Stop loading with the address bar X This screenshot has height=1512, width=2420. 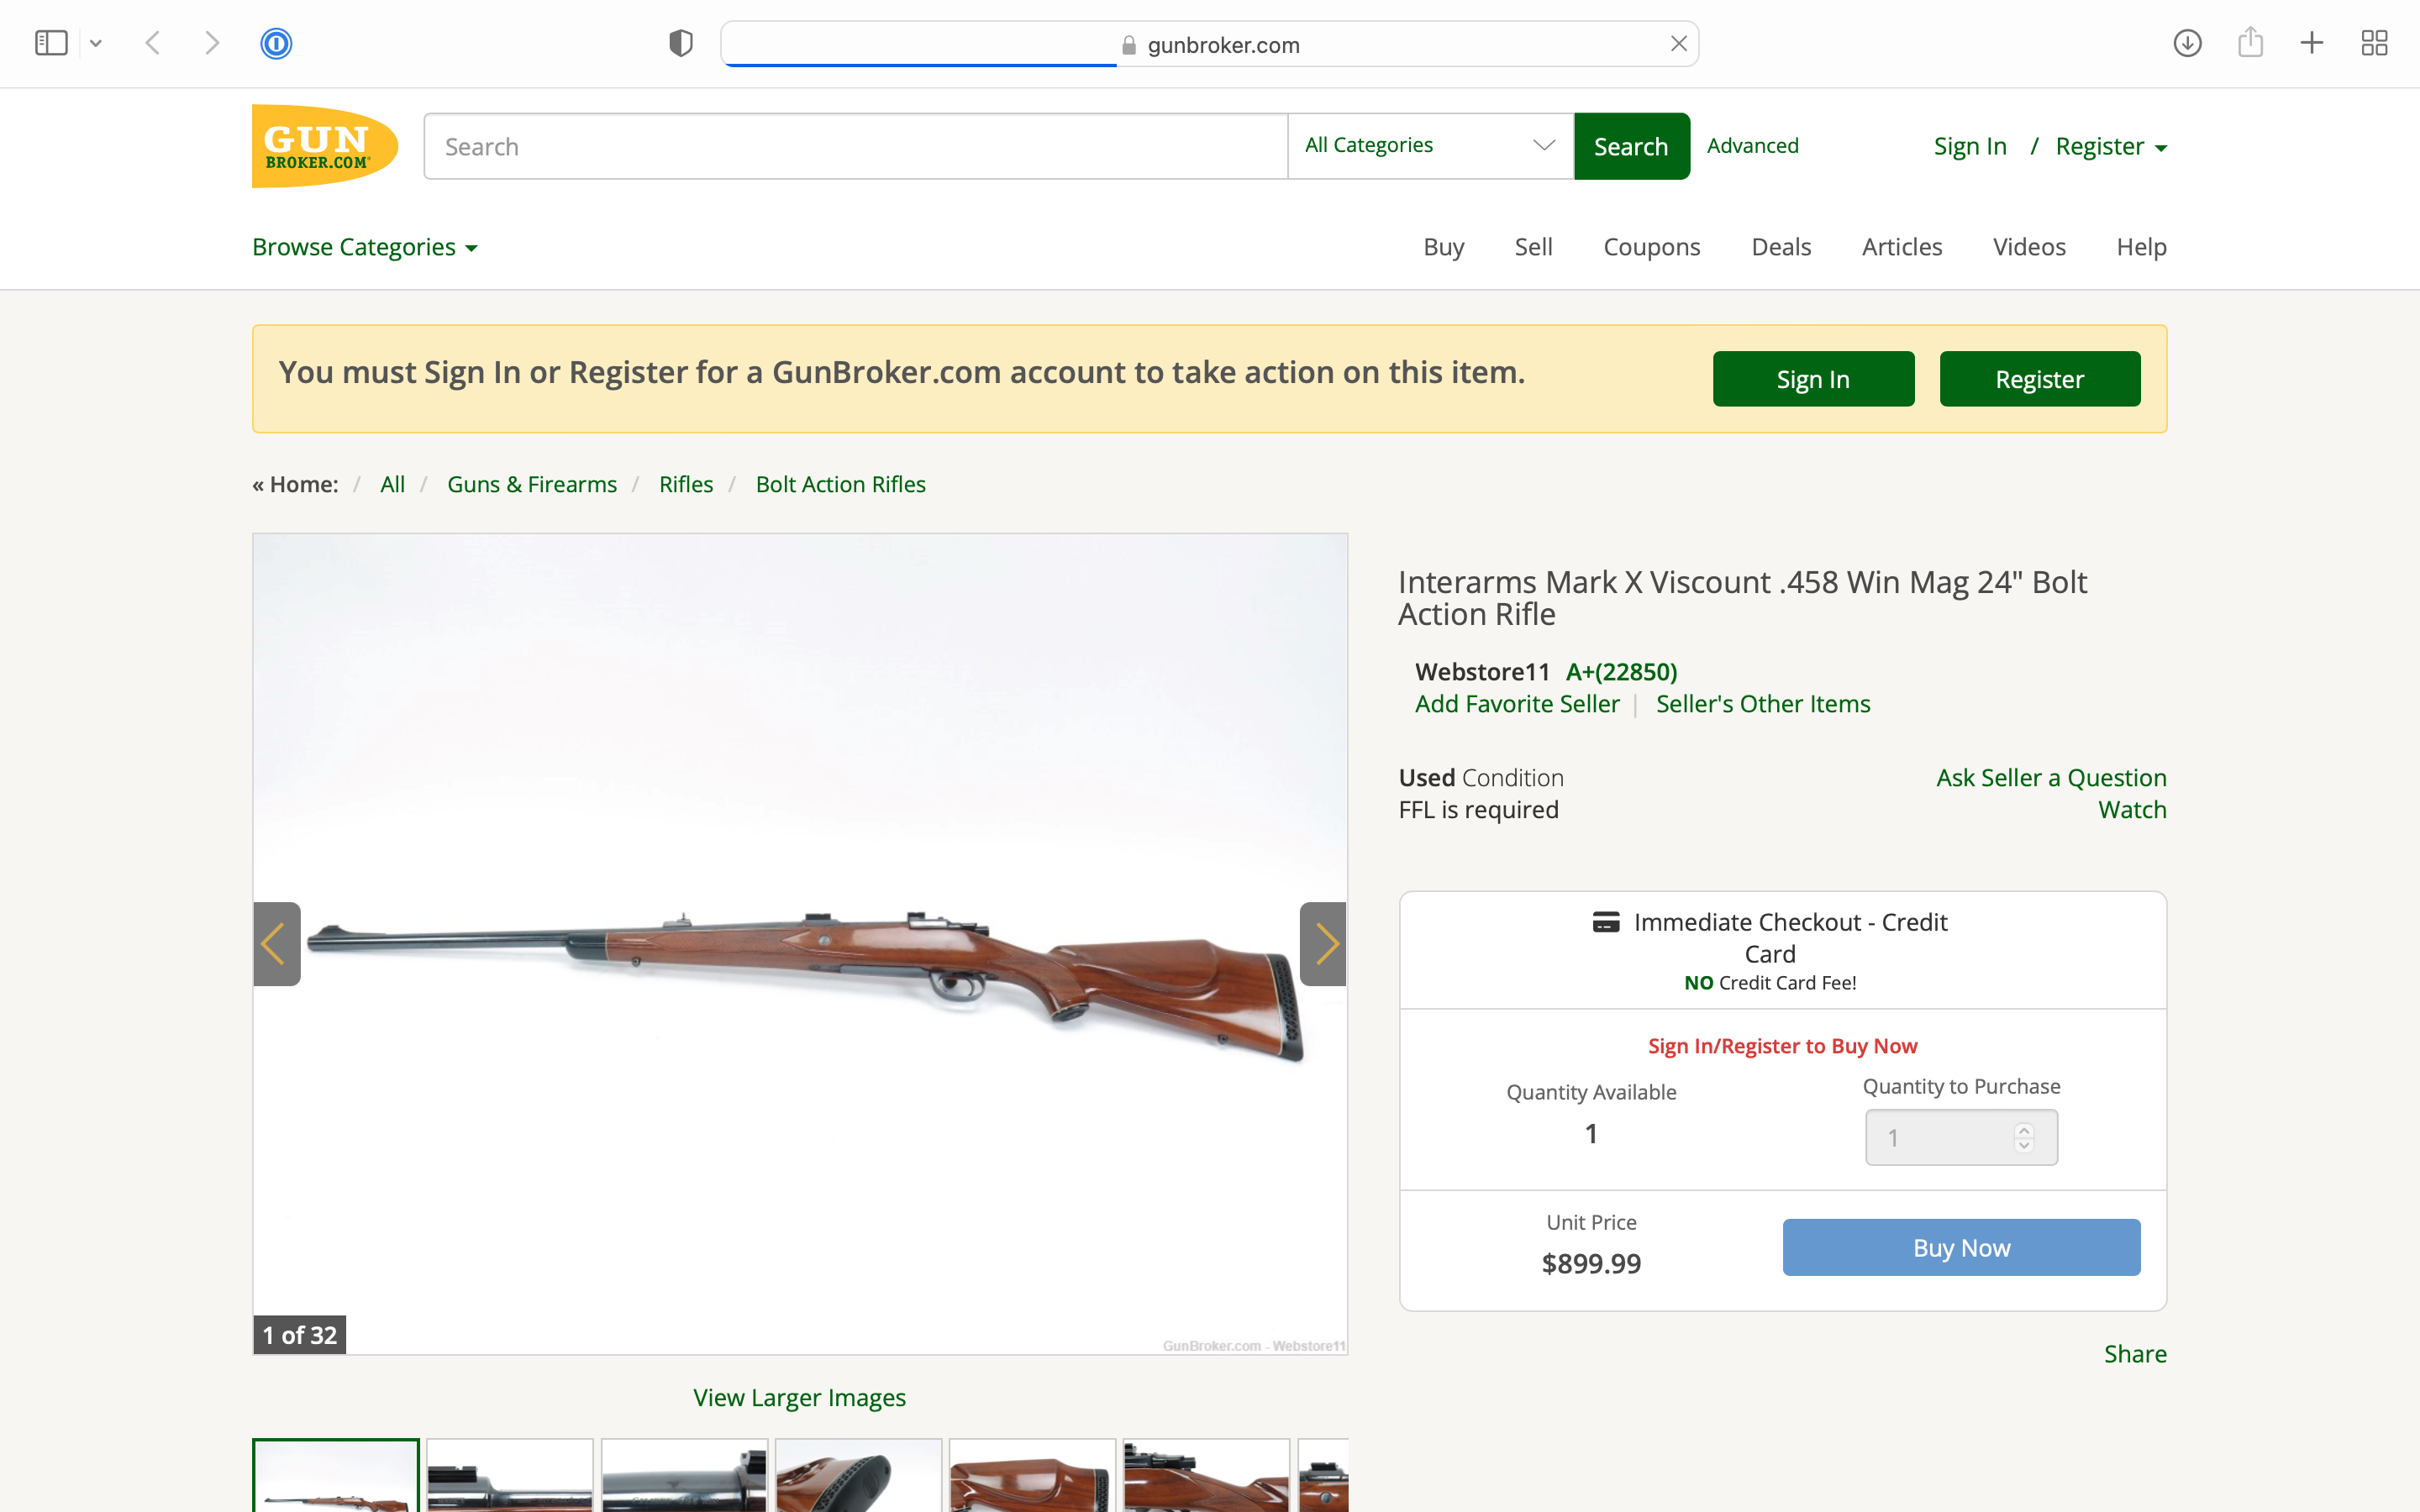pos(1679,44)
